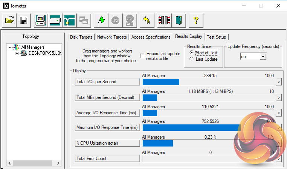Open details arrow for Average I/O Response Time
287x169 pixels.
(279, 113)
